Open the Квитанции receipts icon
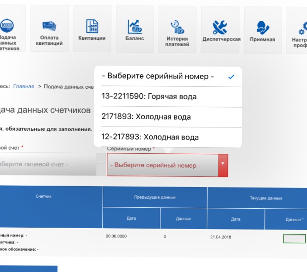 point(92,26)
